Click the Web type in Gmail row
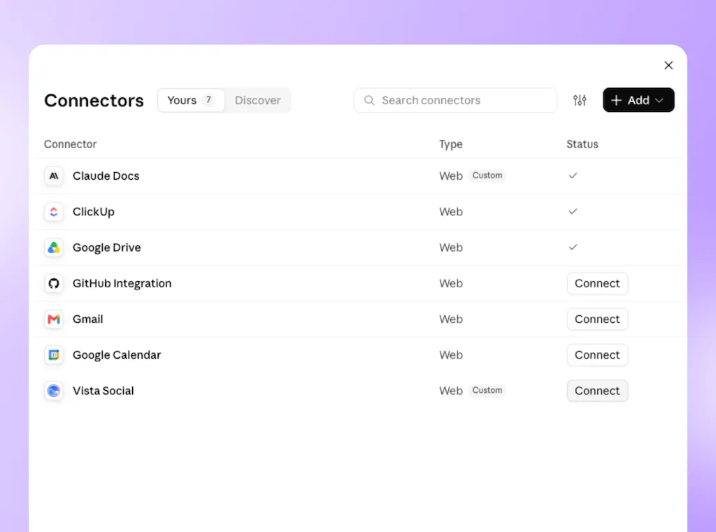The height and width of the screenshot is (532, 716). point(451,319)
